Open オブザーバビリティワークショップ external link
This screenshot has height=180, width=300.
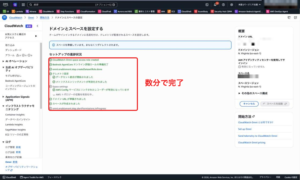pyautogui.click(x=21, y=168)
